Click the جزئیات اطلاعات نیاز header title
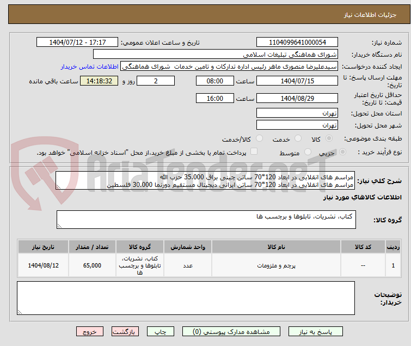Viewport: 411px width, 346px height. tap(370, 15)
